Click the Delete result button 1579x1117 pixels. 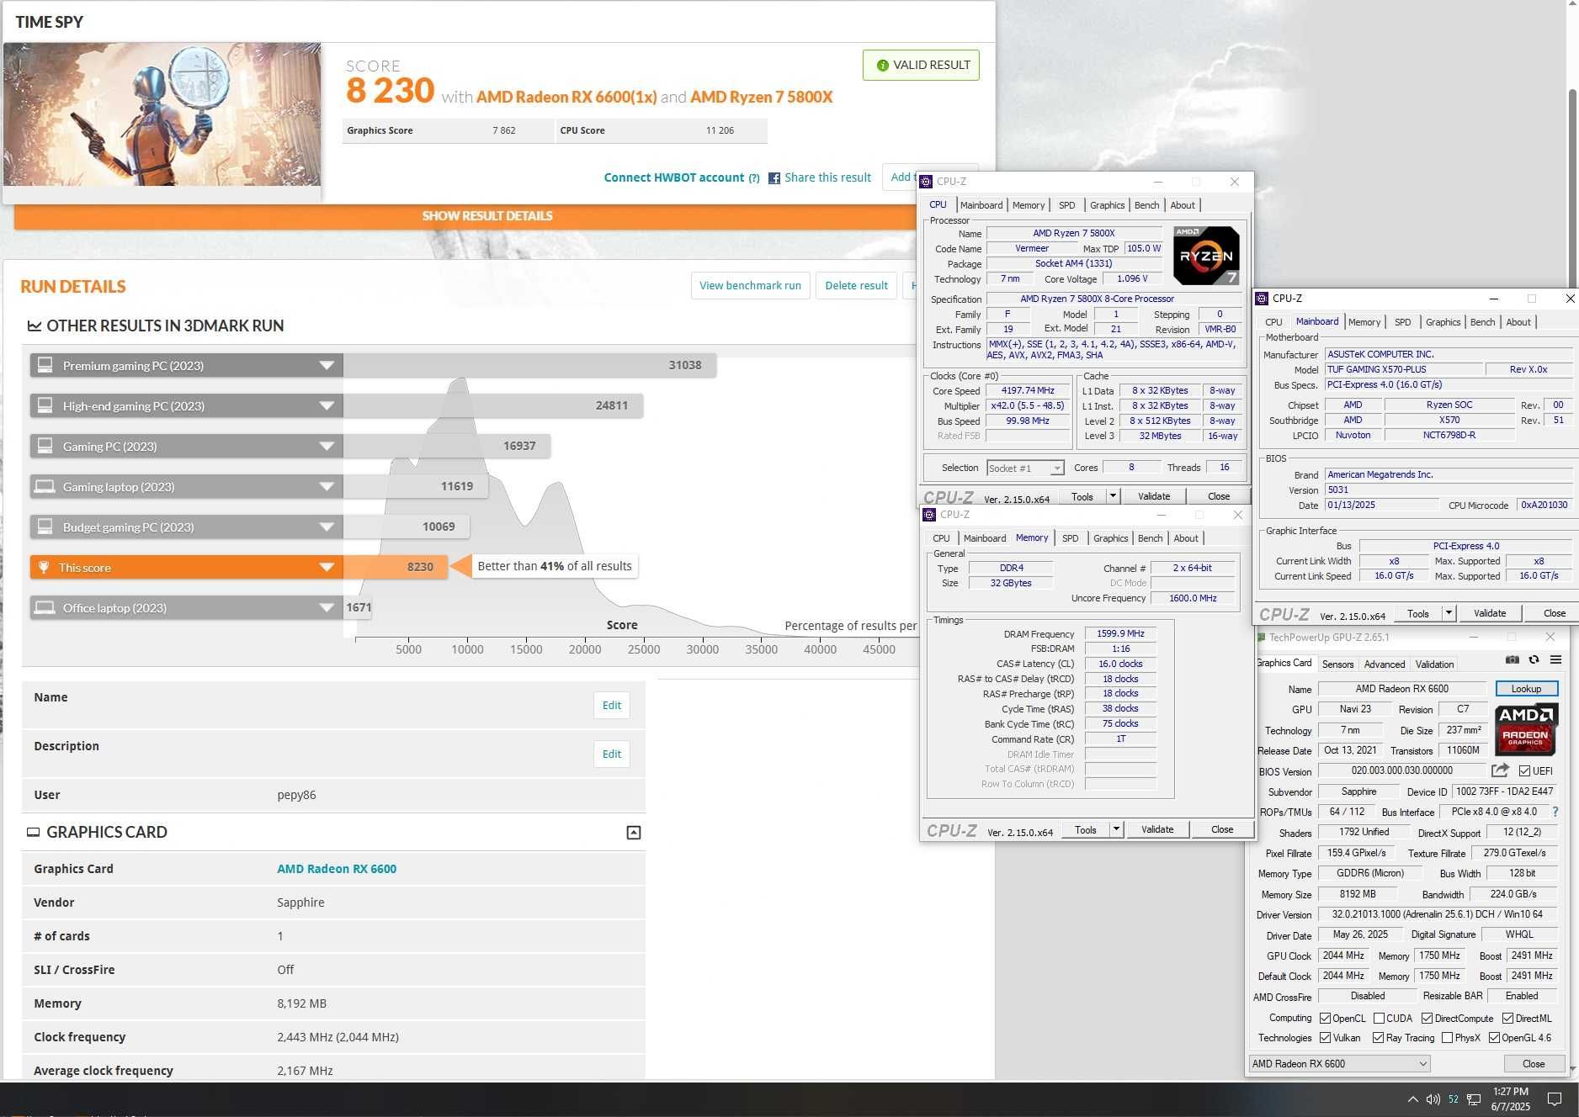click(x=856, y=286)
